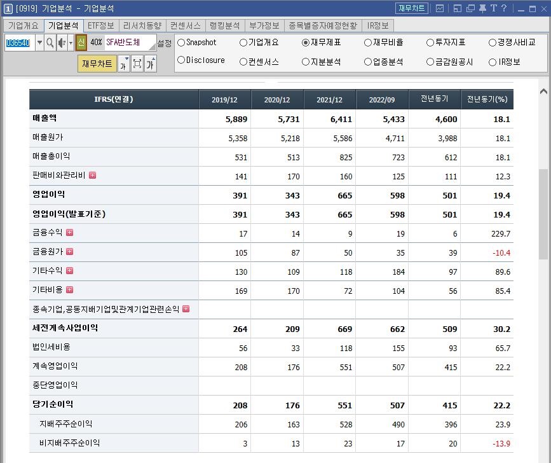Viewport: 551px width, 463px height.
Task: Select the 기업개요 radio button
Action: (243, 43)
